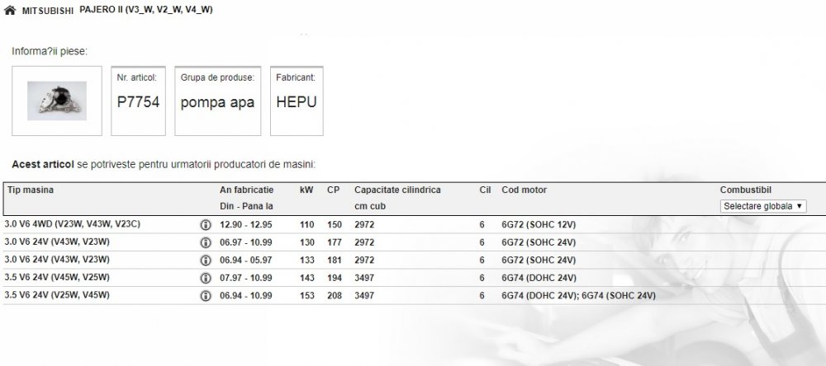826x366 pixels.
Task: Select row 3.5 V6 24V (V45W, V25W)
Action: click(414, 278)
